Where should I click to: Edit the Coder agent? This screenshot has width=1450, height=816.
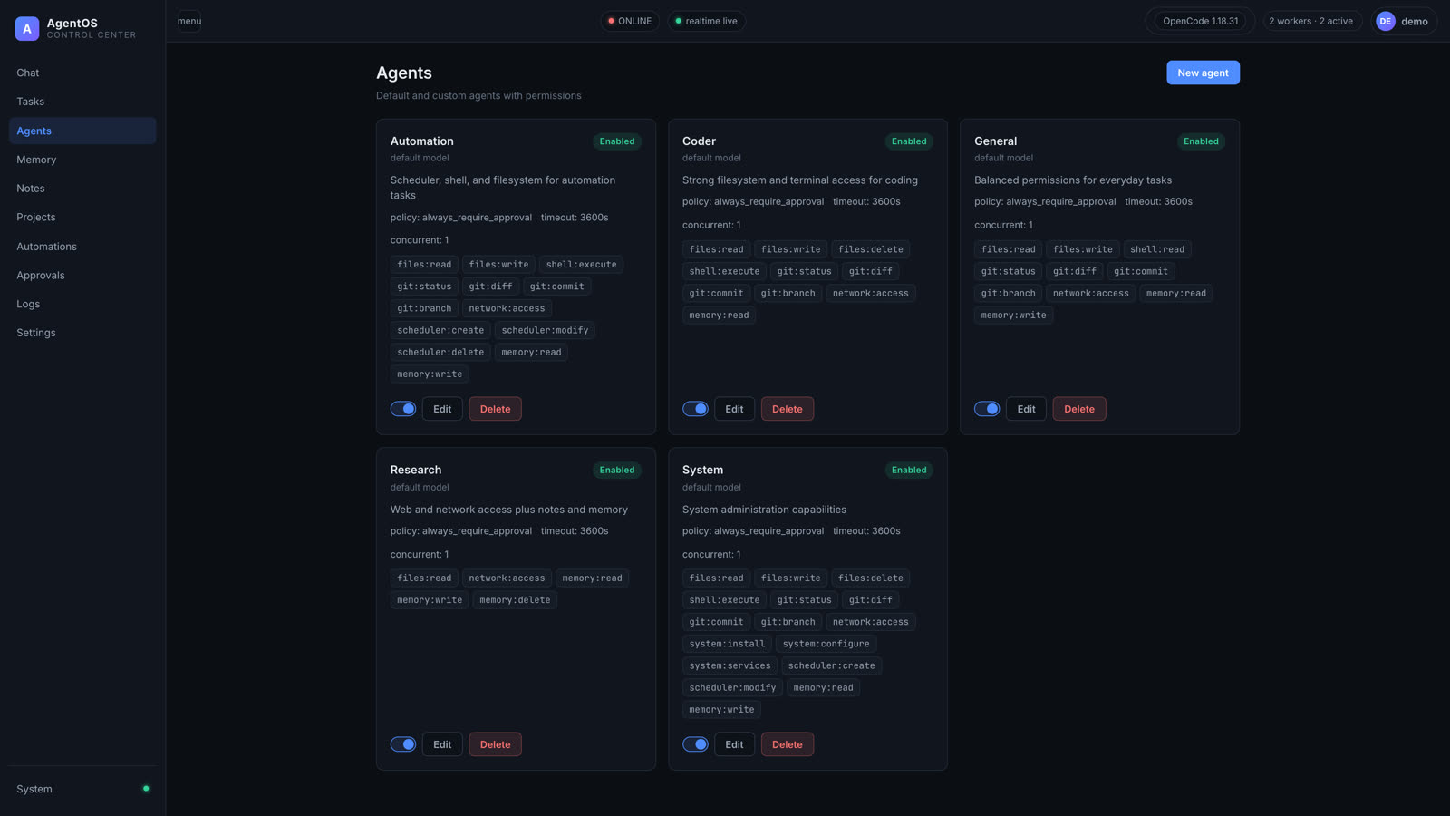click(734, 409)
